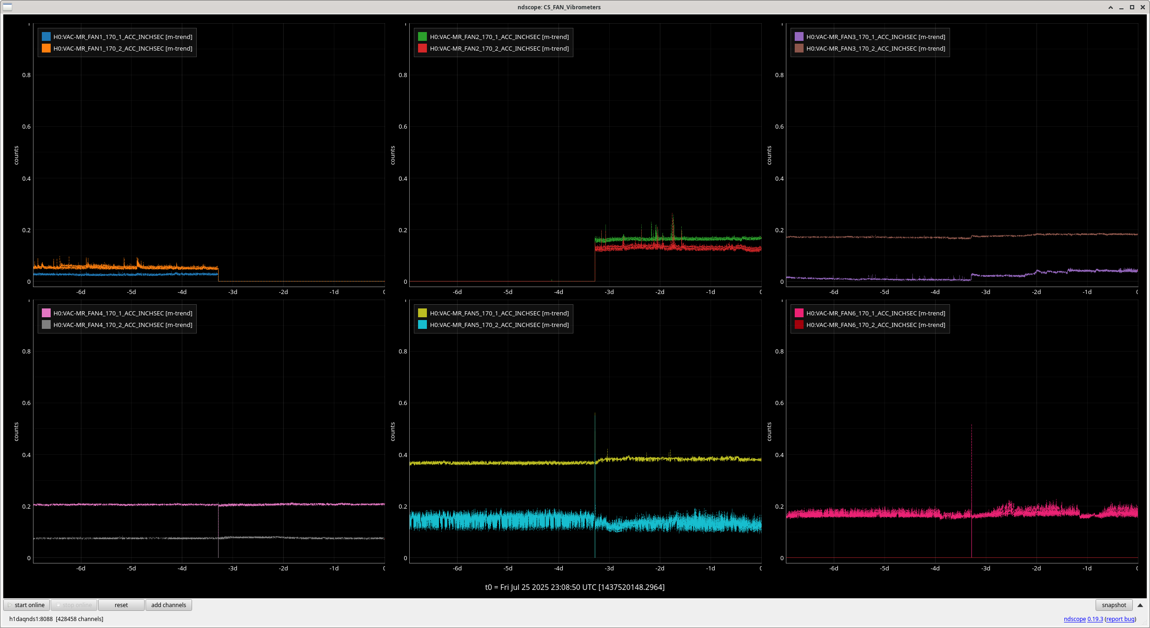Click the green FAN2_170_1 legend swatch

tap(422, 36)
